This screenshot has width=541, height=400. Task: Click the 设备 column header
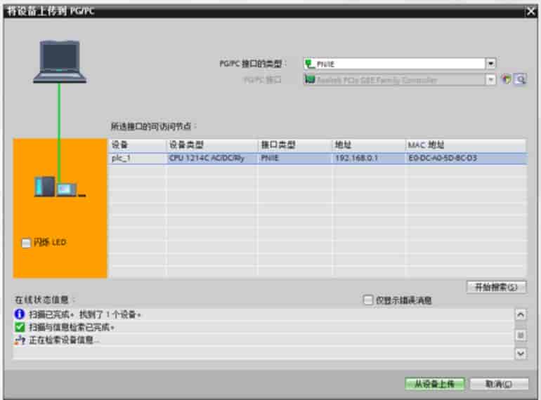tap(137, 145)
